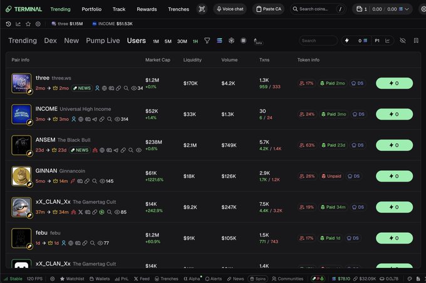The width and height of the screenshot is (426, 283).
Task: Switch to the Dex tab
Action: click(50, 41)
